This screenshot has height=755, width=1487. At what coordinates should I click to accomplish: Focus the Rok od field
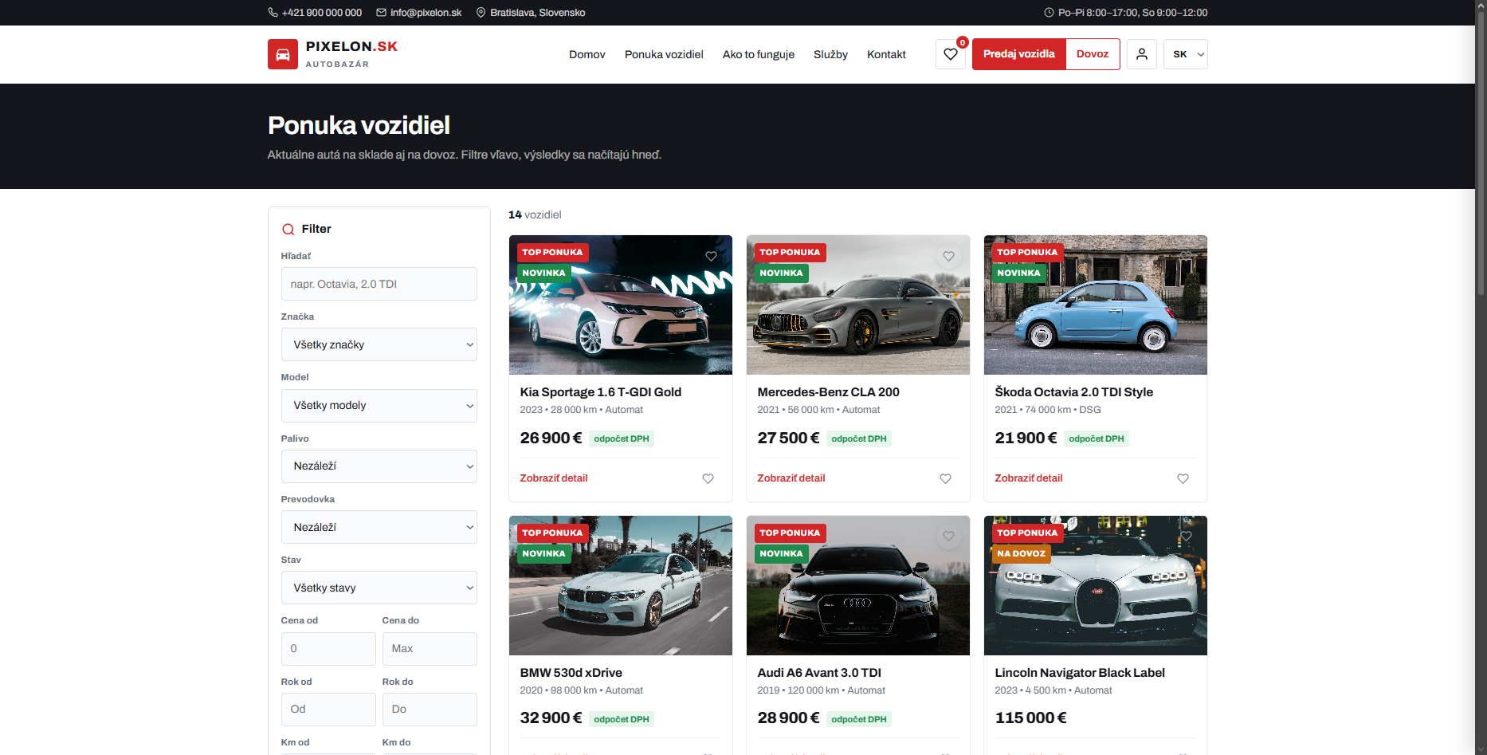[328, 710]
